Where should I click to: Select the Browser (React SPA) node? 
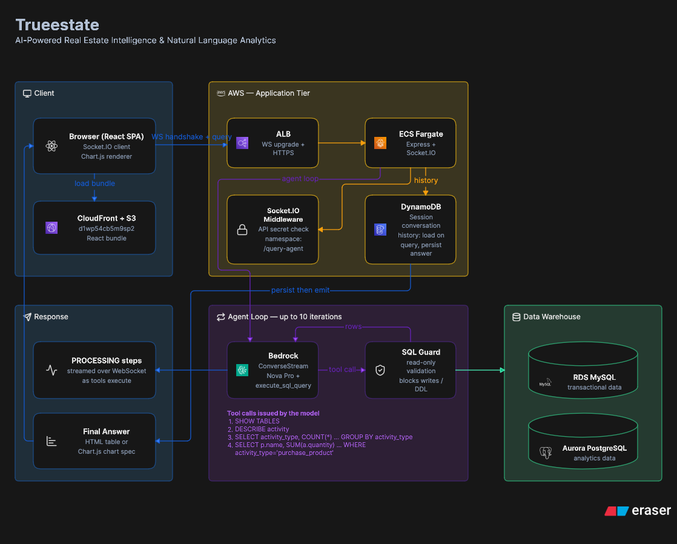[94, 146]
